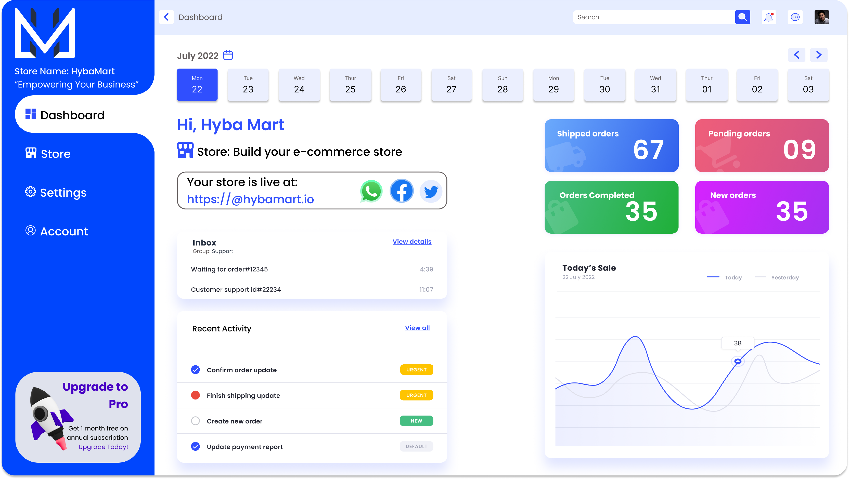Share store via Facebook icon
Image resolution: width=849 pixels, height=479 pixels.
tap(402, 191)
